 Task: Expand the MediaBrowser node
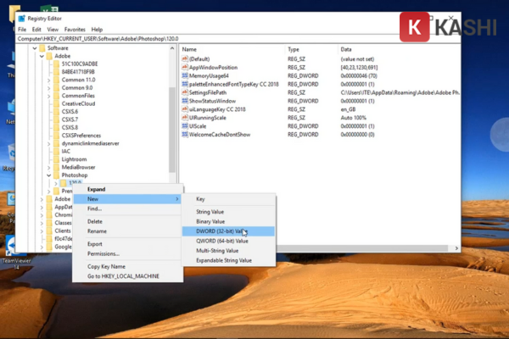[48, 168]
